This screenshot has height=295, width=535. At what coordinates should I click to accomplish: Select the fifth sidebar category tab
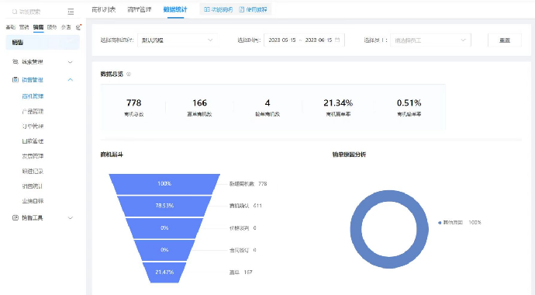tap(66, 27)
